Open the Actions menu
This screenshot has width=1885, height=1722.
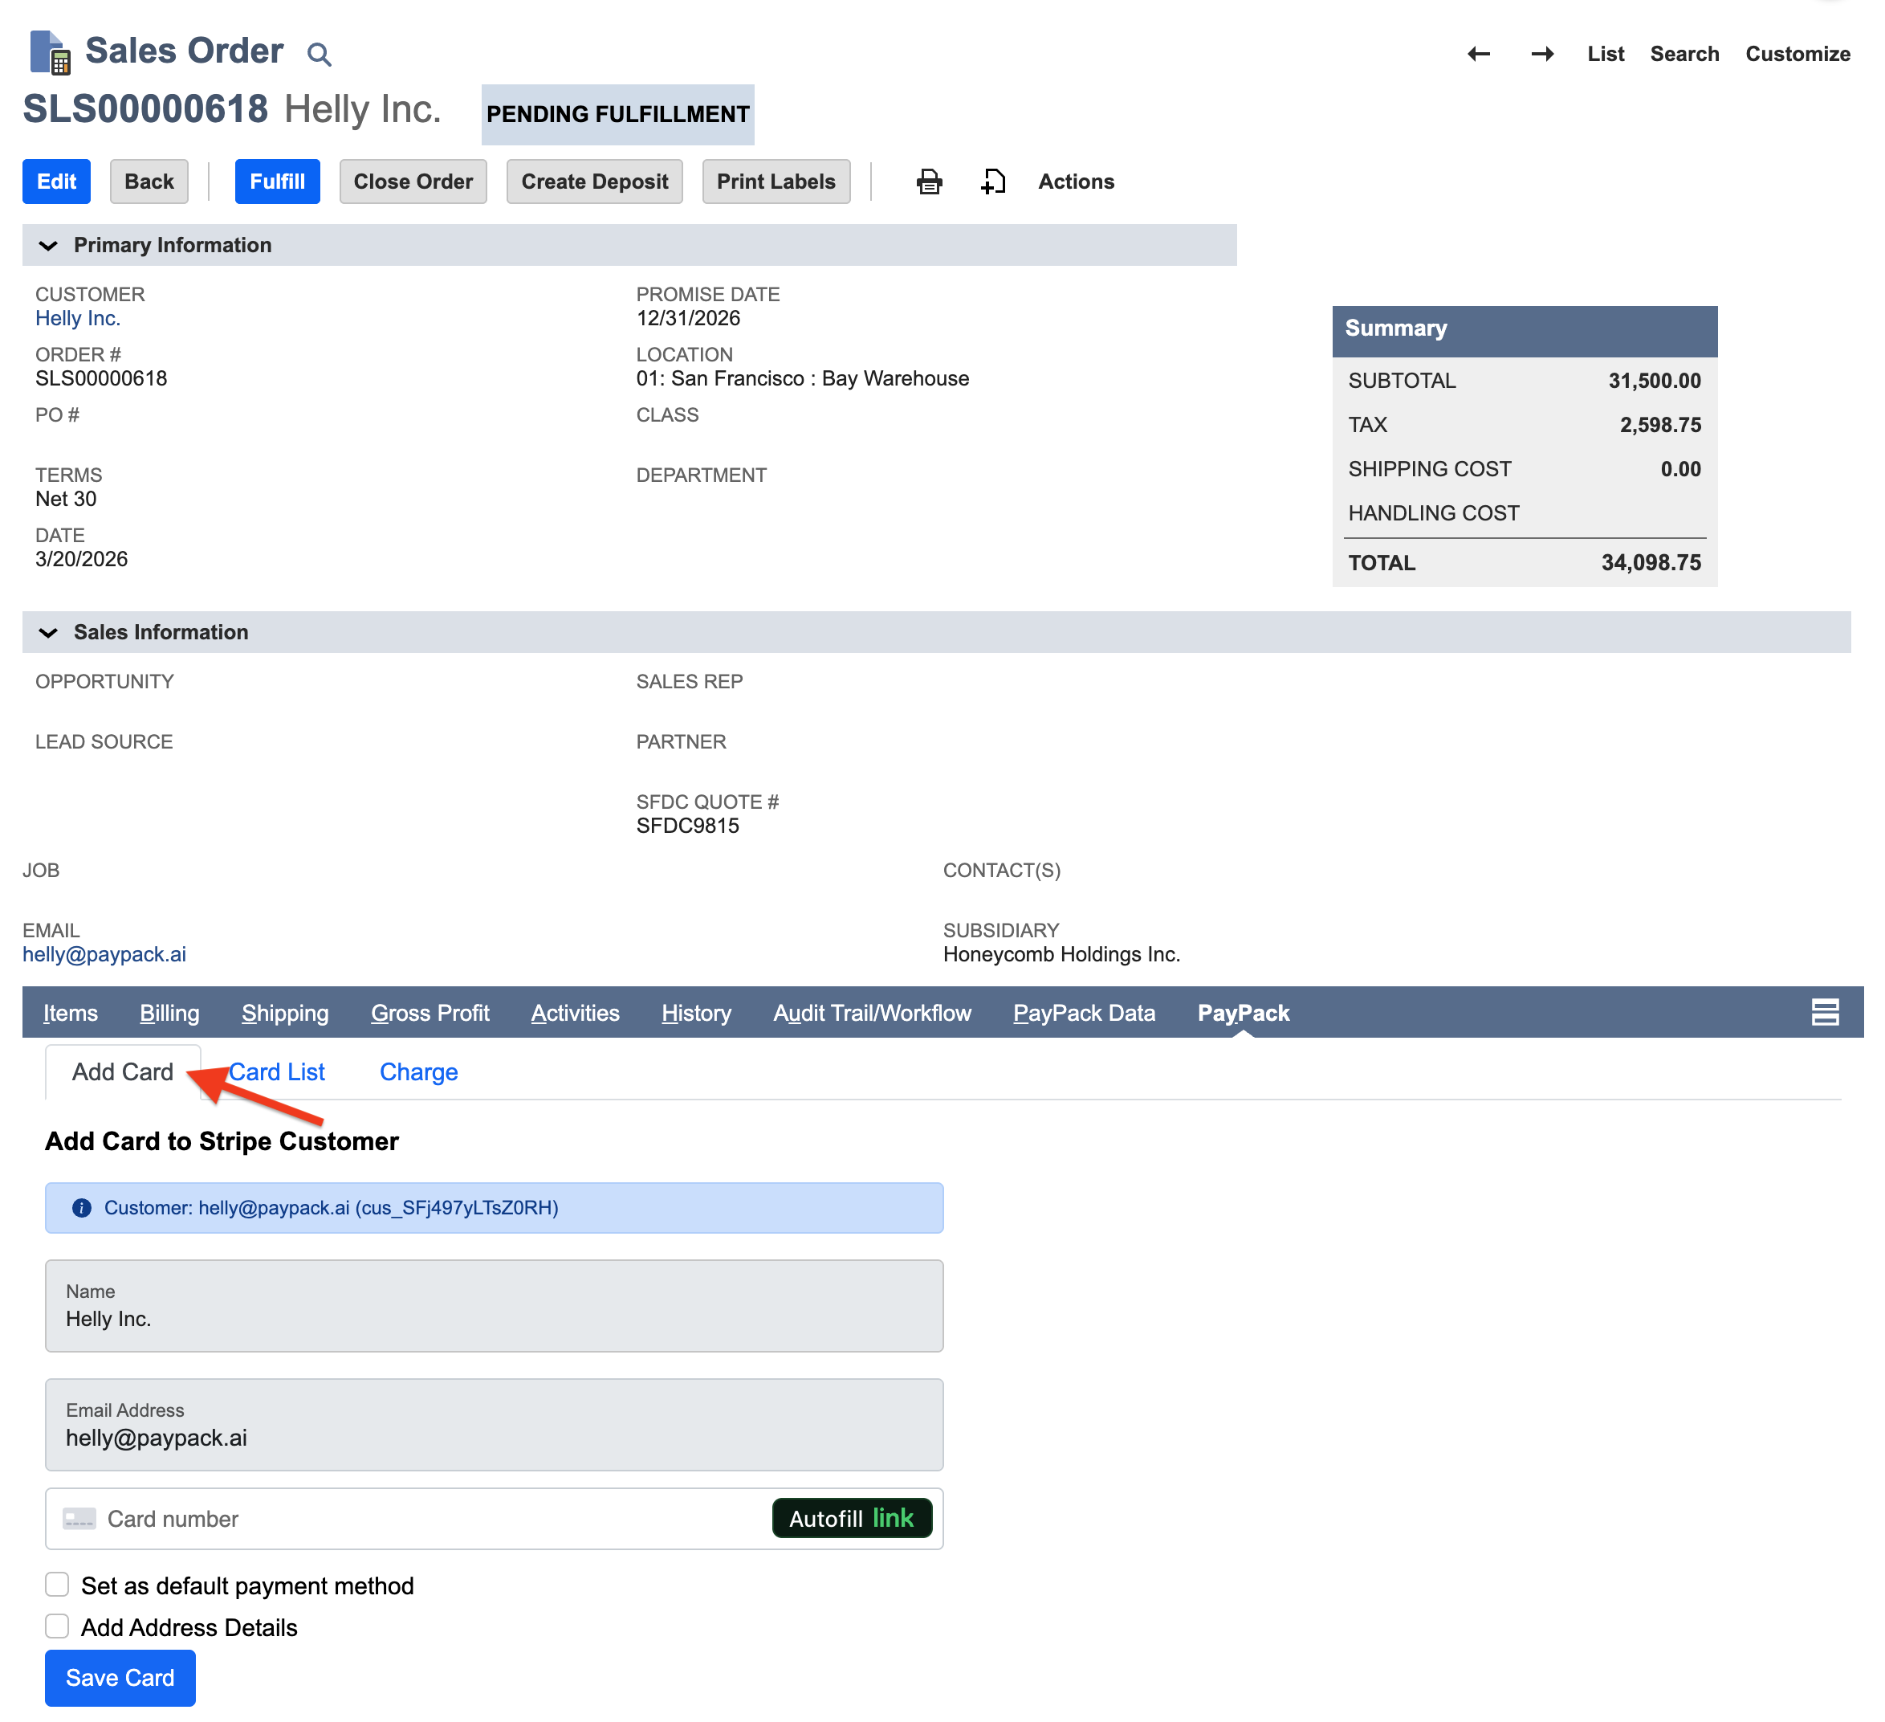point(1075,182)
